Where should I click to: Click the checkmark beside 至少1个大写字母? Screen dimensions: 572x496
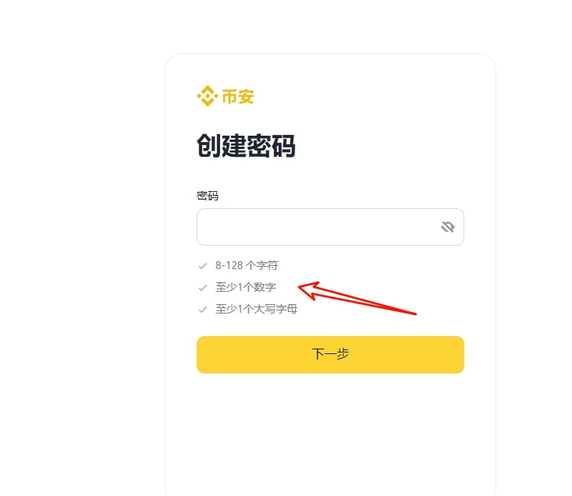tap(203, 309)
